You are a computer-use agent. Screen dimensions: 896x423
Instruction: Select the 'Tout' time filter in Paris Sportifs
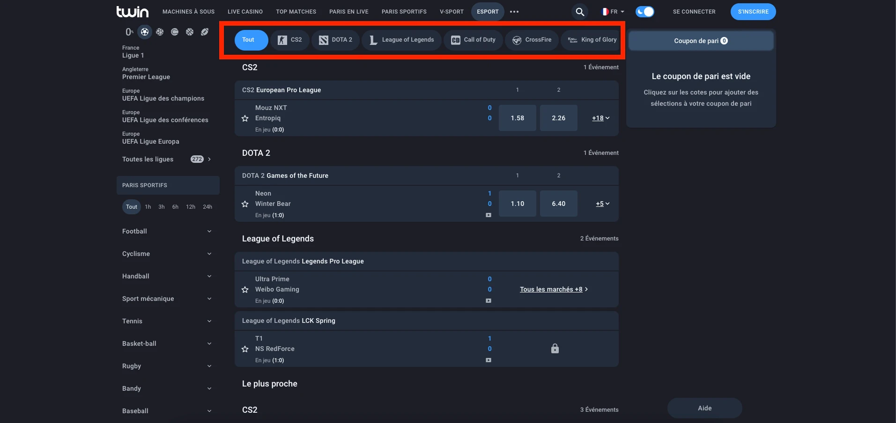tap(132, 207)
